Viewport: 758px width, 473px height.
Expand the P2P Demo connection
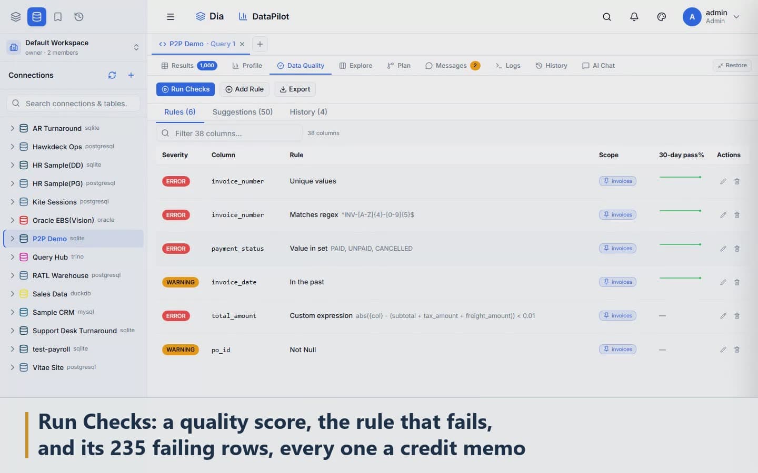point(13,239)
